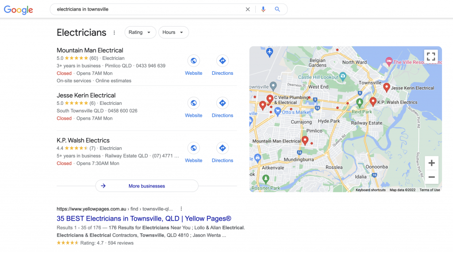Expand the map to full screen

[431, 56]
